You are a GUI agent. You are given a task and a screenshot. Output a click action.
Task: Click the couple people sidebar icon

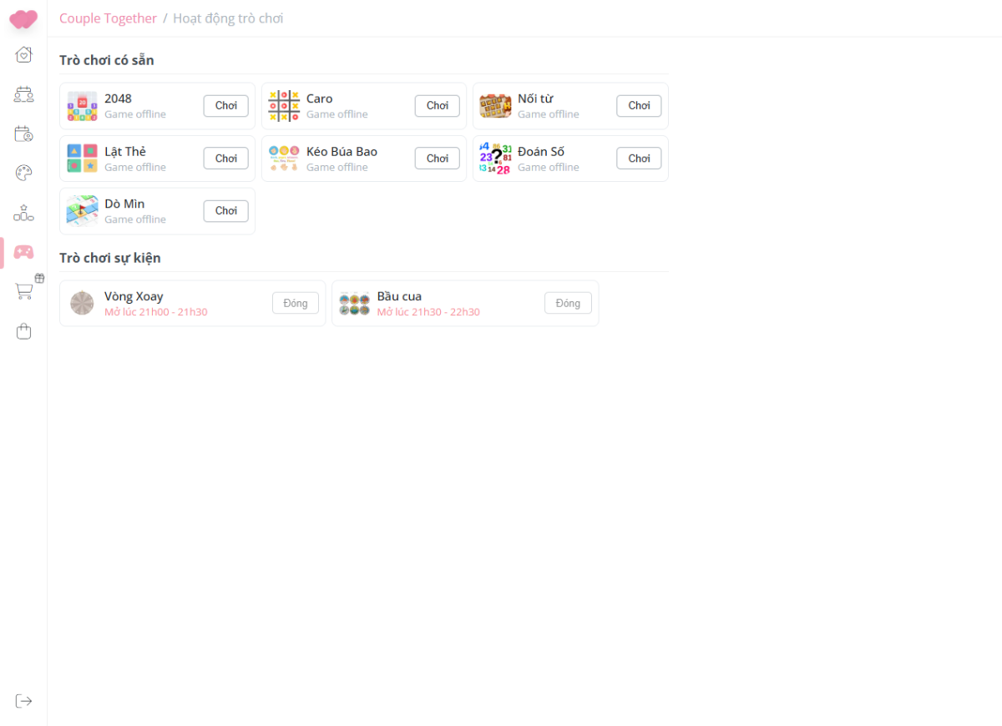pyautogui.click(x=23, y=94)
